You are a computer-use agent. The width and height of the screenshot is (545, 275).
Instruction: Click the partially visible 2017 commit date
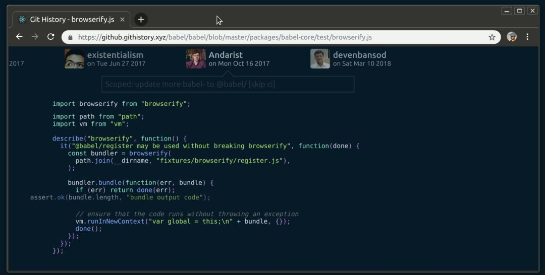click(16, 63)
